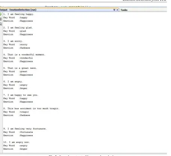Viewport: 171px width, 156px height.
Task: Click Emotion :Happiness line under 'Key Word :glad'
Action: pos(18,34)
